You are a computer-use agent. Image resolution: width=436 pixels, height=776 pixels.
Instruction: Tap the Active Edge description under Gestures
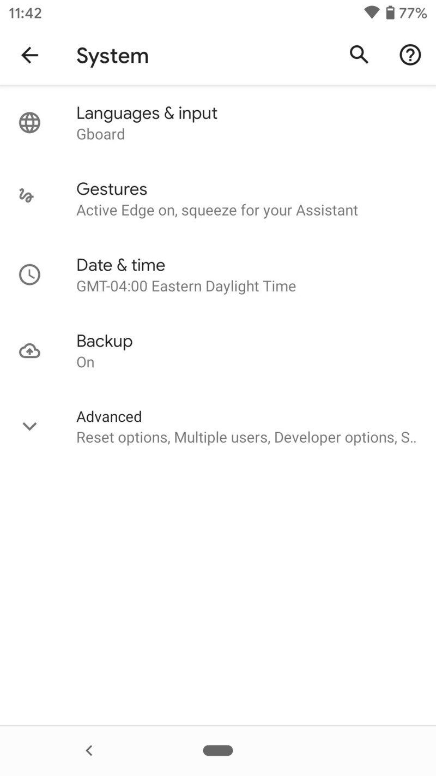pos(217,210)
